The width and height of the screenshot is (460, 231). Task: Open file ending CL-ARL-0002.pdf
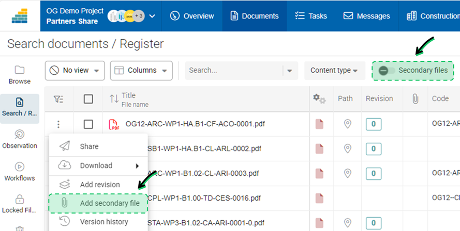click(204, 148)
